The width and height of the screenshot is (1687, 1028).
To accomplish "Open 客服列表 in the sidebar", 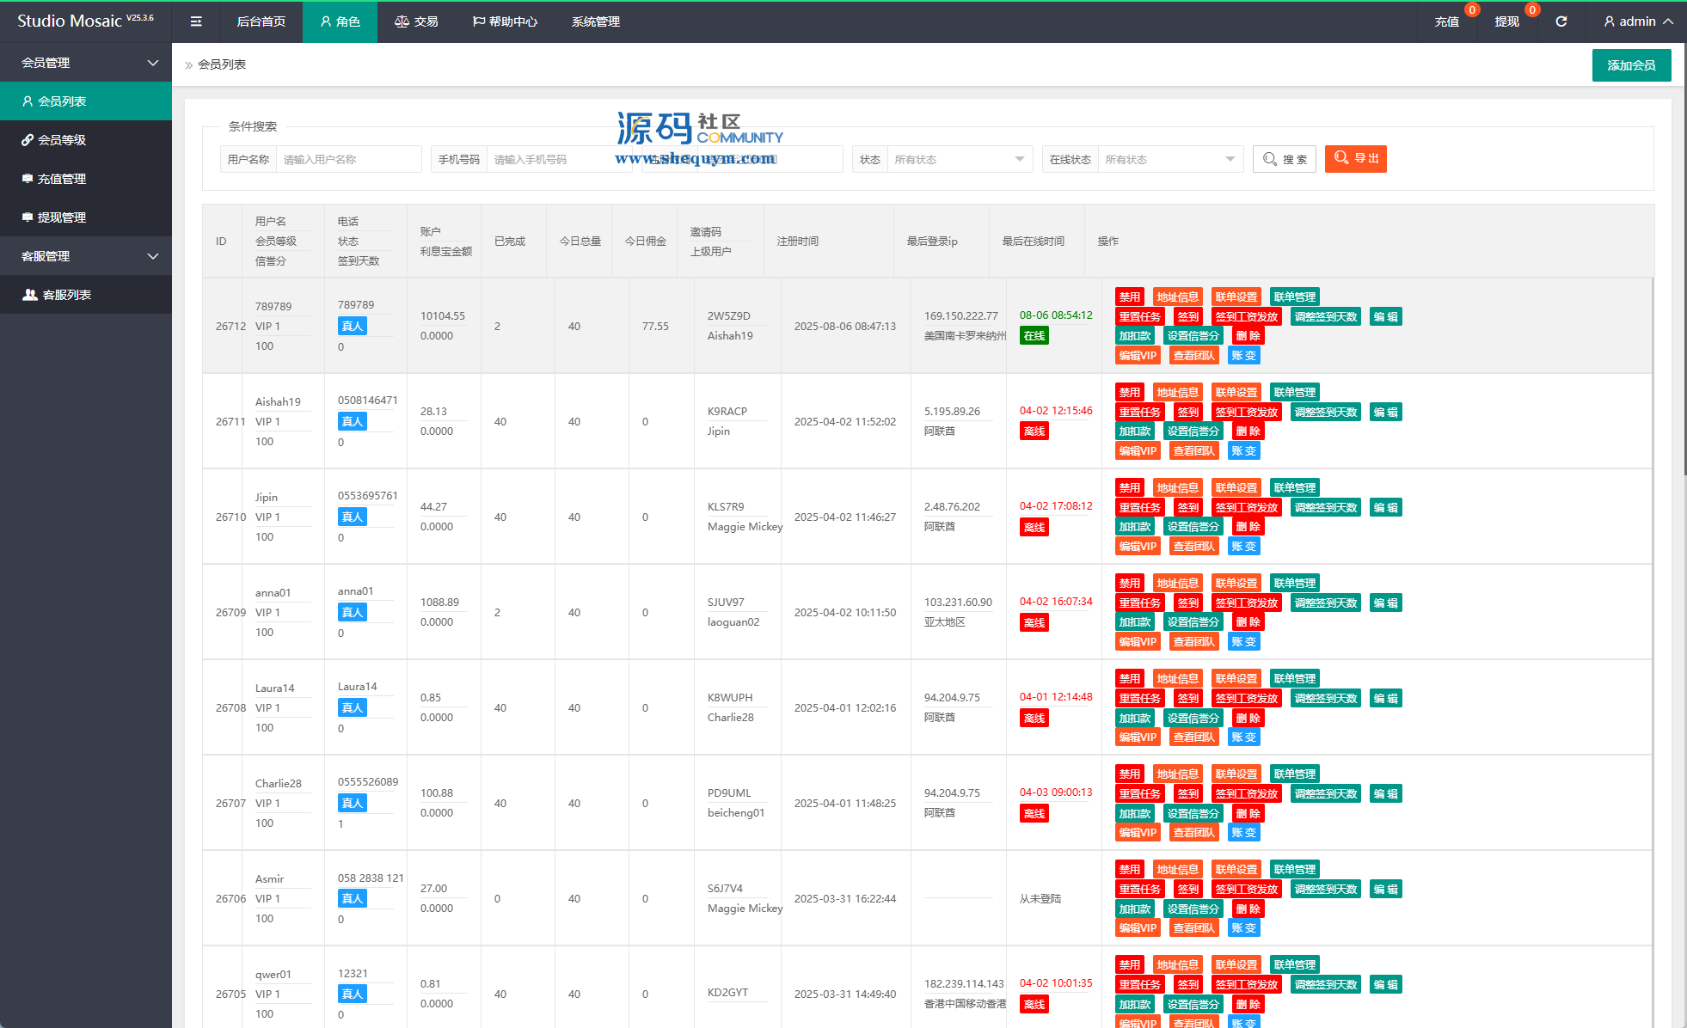I will (67, 295).
